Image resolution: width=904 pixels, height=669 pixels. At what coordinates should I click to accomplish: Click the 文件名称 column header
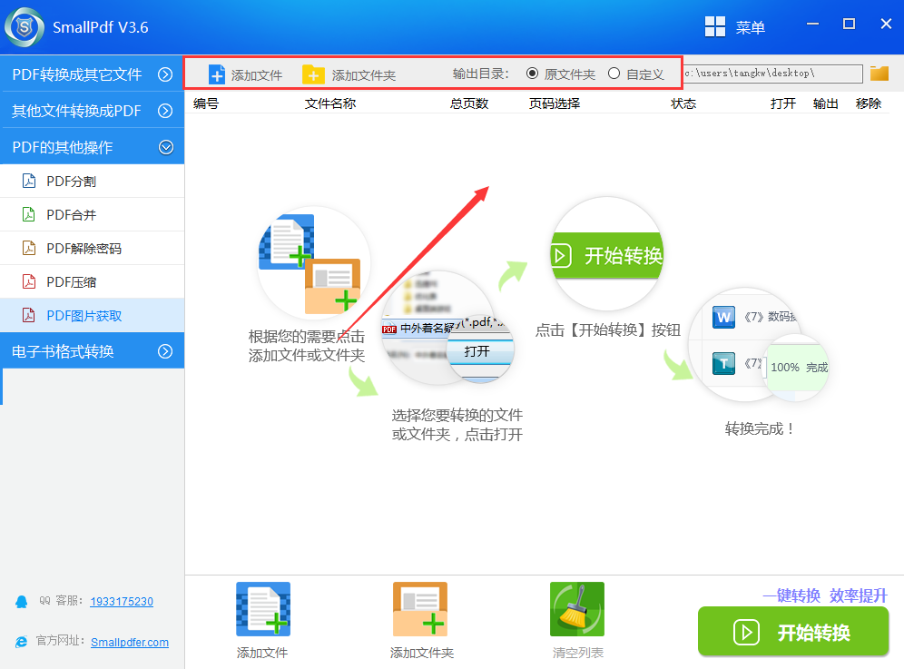click(330, 103)
